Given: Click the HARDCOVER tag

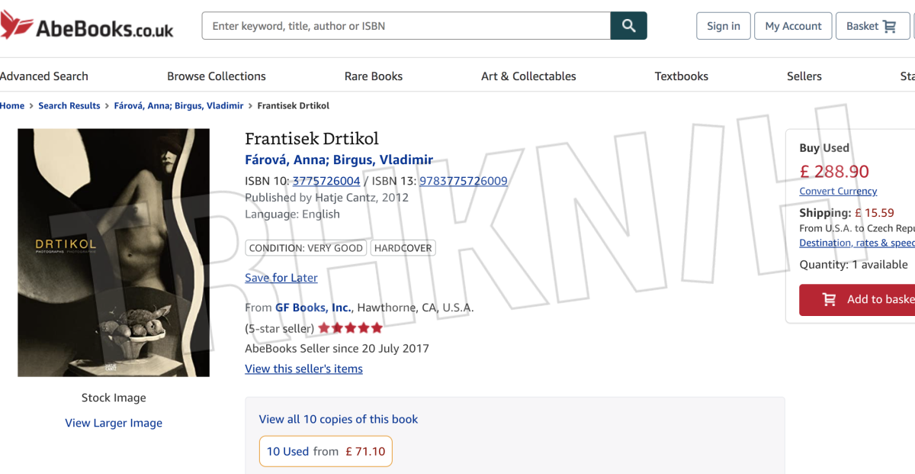Looking at the screenshot, I should [403, 248].
